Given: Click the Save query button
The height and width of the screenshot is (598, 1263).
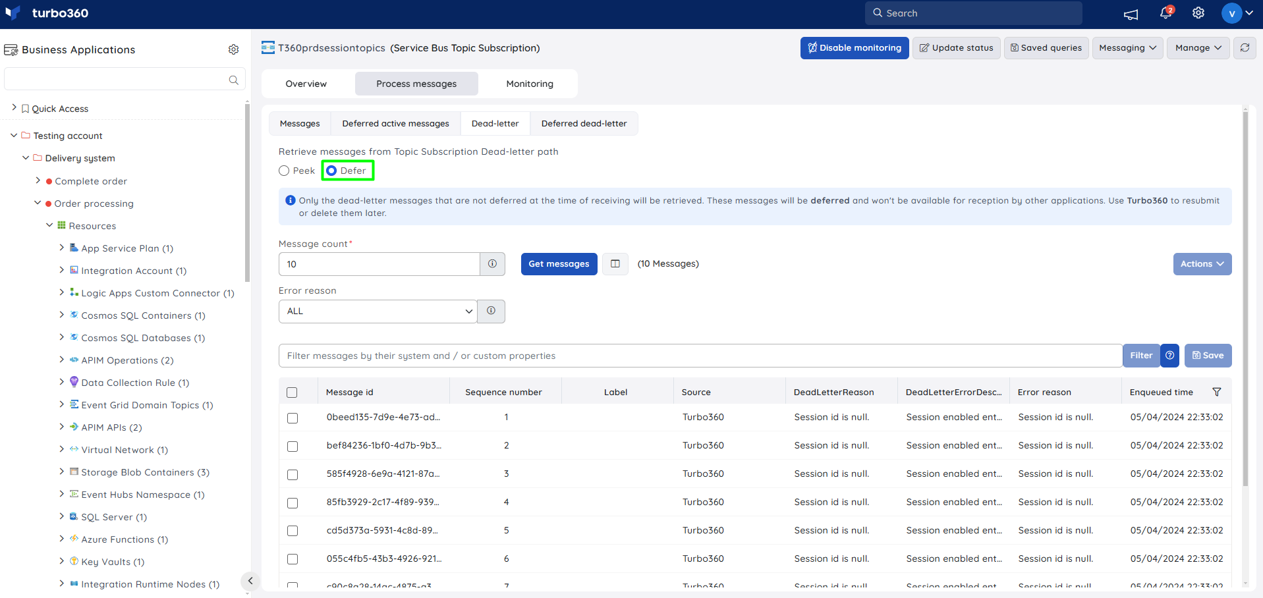Looking at the screenshot, I should pos(1208,356).
